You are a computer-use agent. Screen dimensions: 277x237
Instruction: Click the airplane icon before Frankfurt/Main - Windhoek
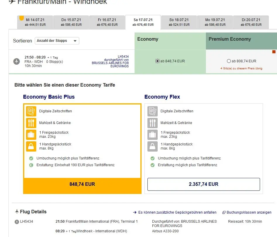click(12, 1)
